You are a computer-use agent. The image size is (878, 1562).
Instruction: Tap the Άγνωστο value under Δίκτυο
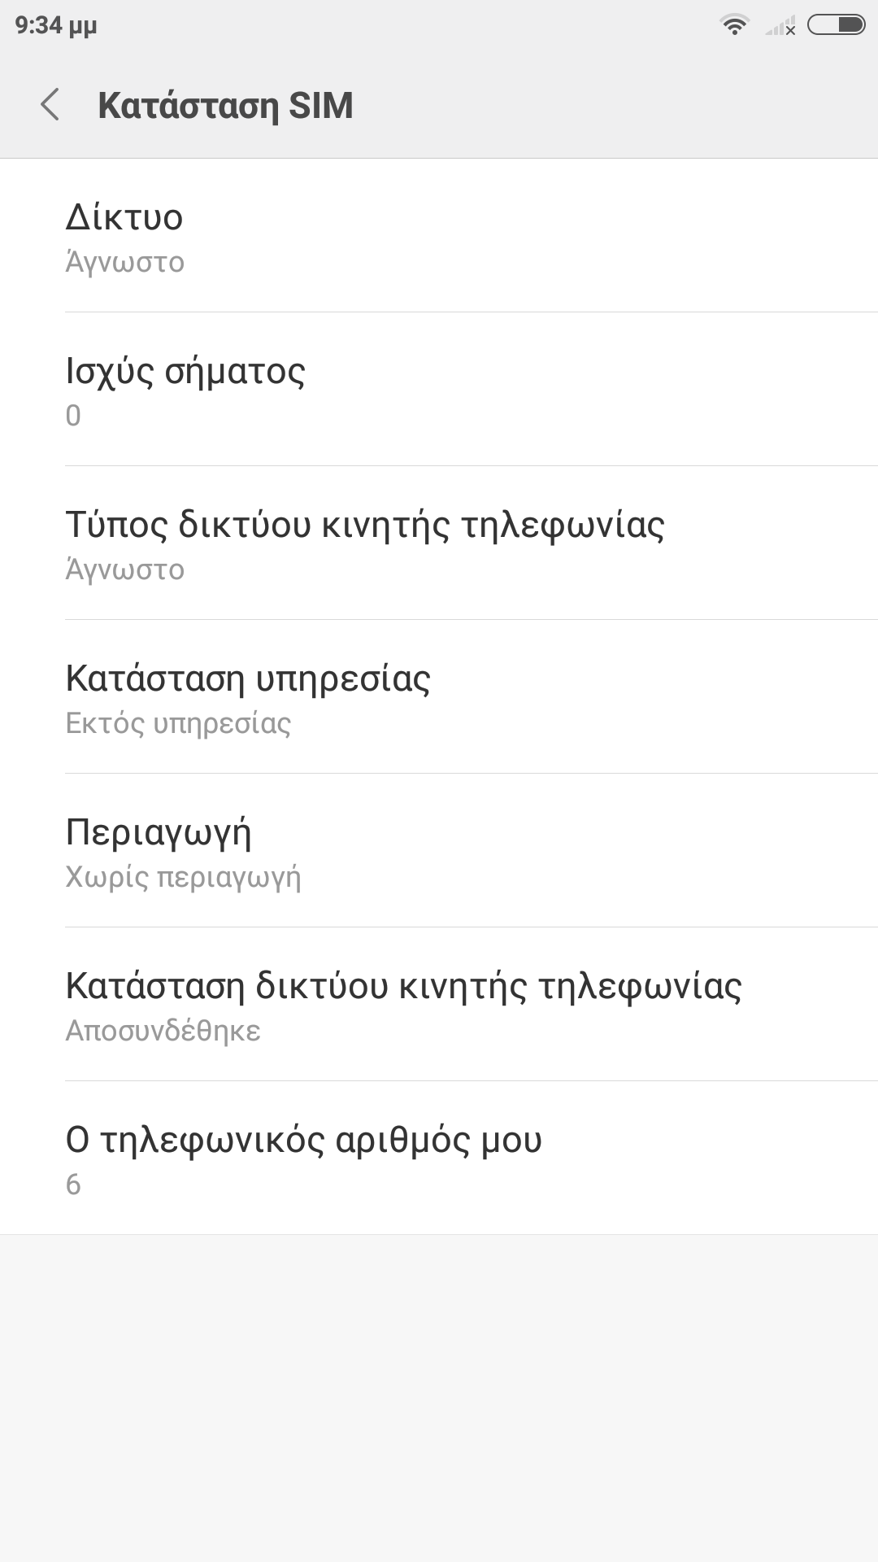(x=125, y=263)
